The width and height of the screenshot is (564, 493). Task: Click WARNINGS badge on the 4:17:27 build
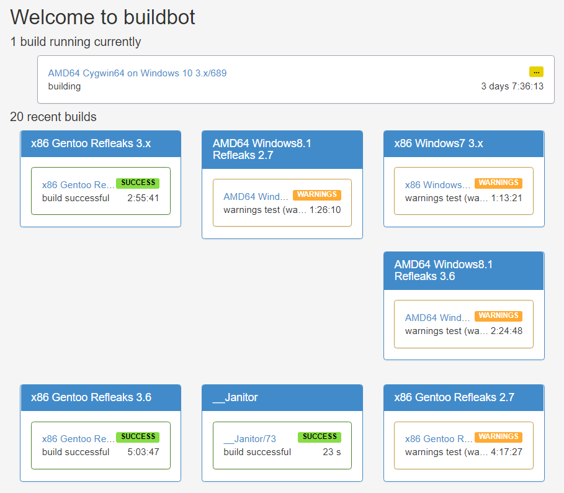click(x=498, y=437)
